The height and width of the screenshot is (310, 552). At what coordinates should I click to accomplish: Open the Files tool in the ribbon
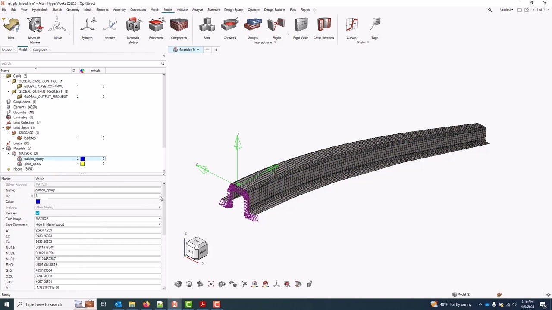(x=11, y=29)
